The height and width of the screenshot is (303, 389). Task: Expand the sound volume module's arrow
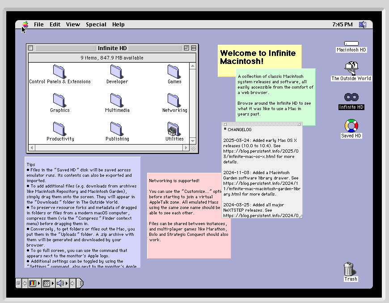click(67, 283)
